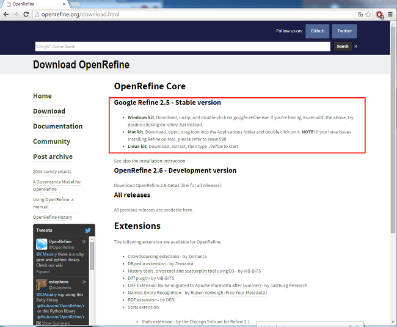This screenshot has width=397, height=327.
Task: Open the OpenRefine History link
Action: point(53,218)
